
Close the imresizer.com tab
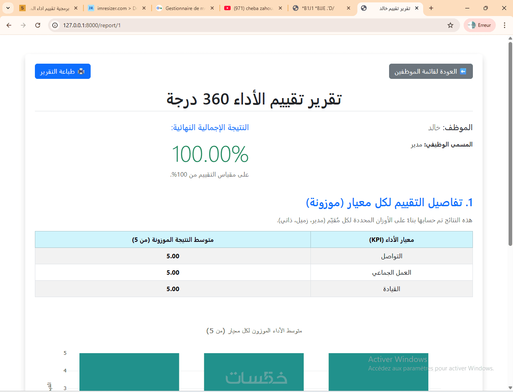pyautogui.click(x=144, y=8)
